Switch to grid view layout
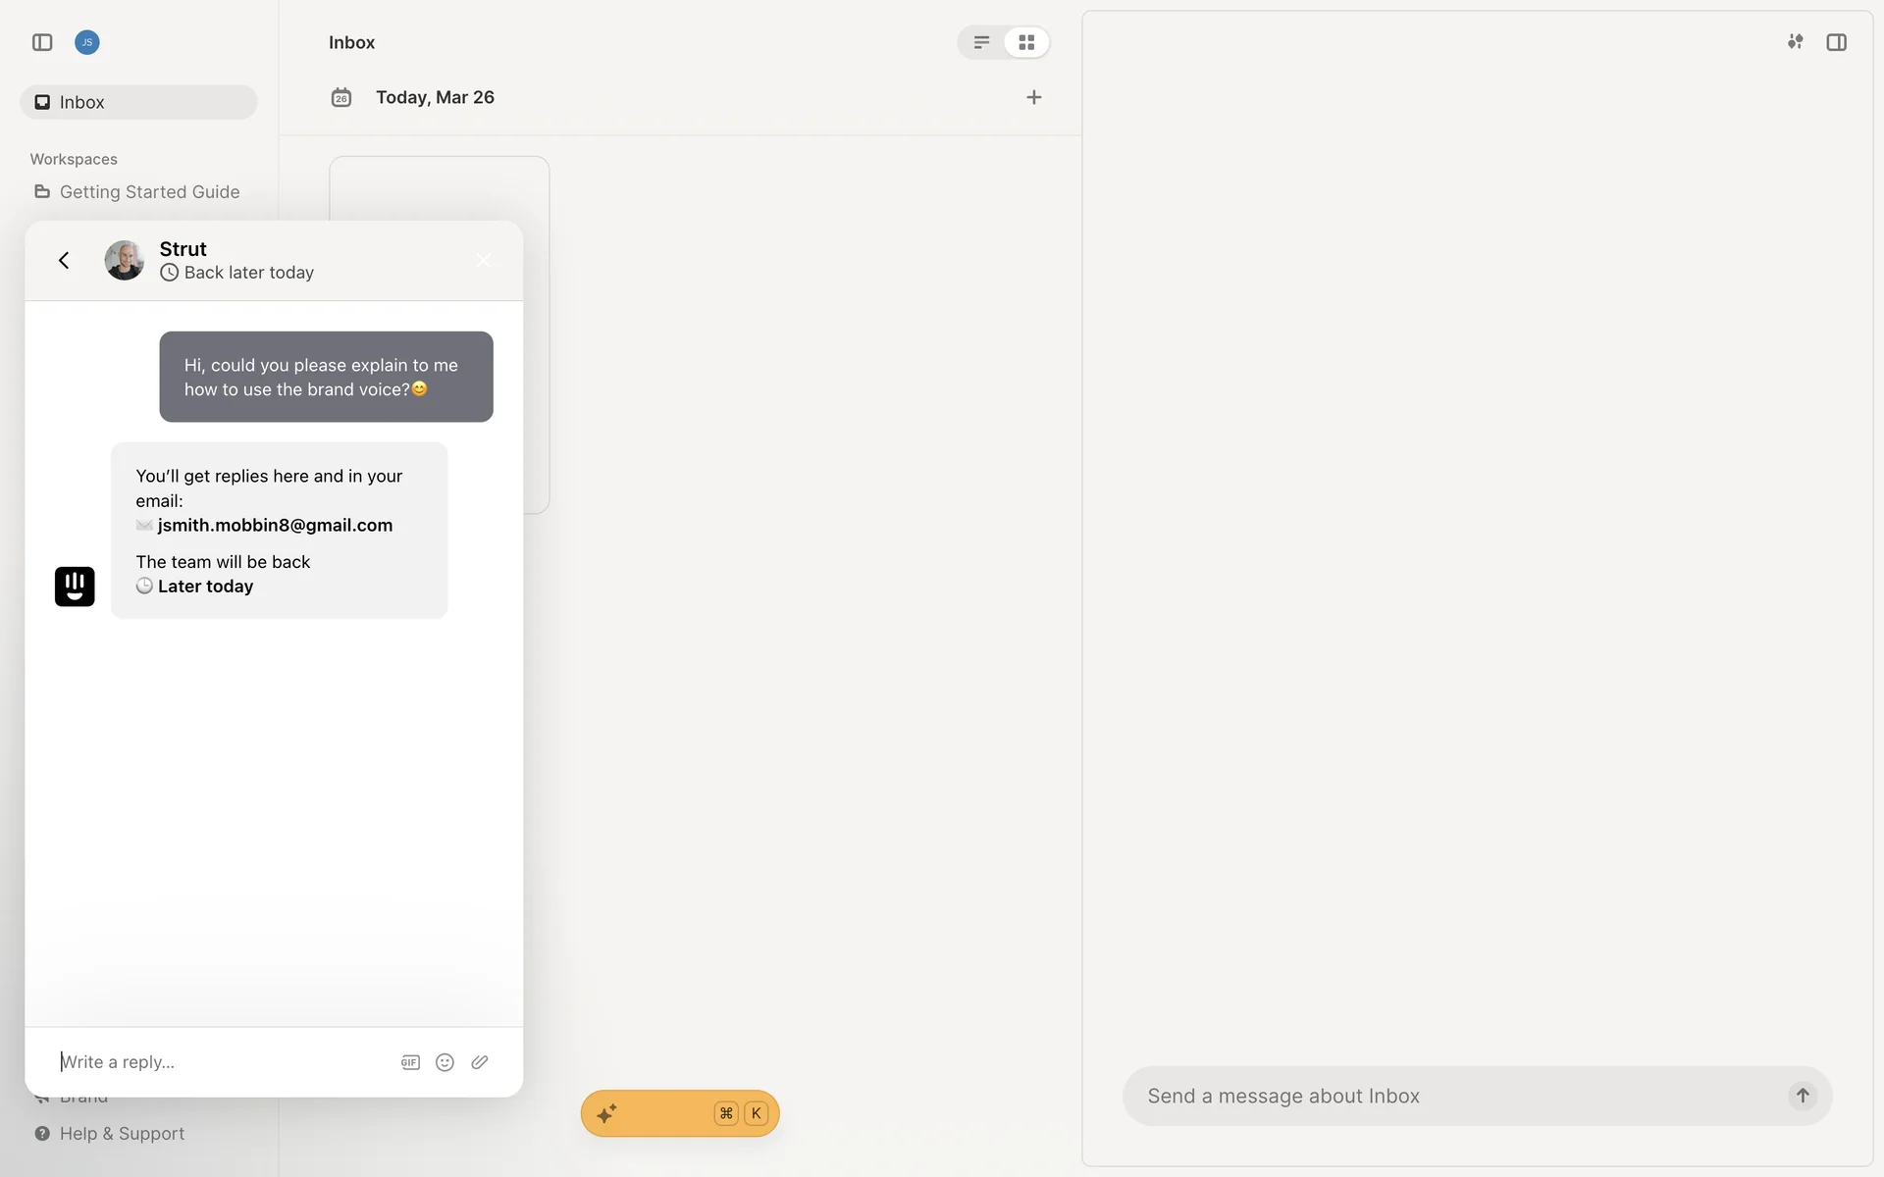Image resolution: width=1884 pixels, height=1177 pixels. (1026, 42)
